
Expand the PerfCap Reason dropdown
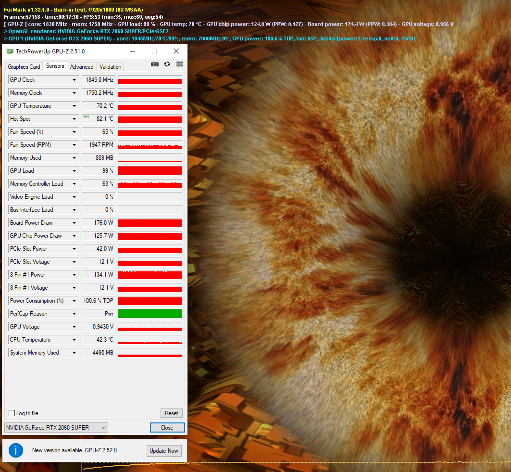click(75, 314)
